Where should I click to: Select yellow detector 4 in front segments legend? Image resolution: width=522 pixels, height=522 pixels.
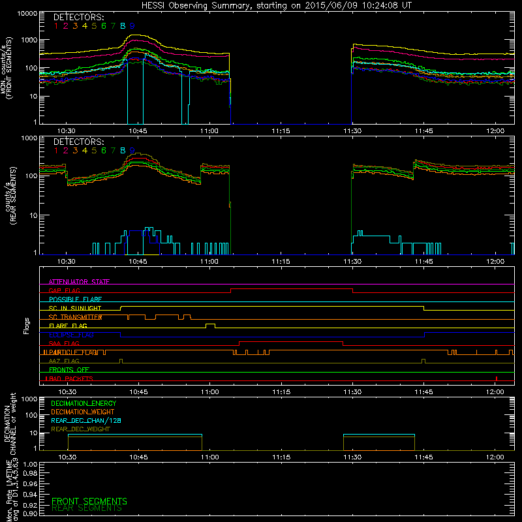[x=85, y=26]
